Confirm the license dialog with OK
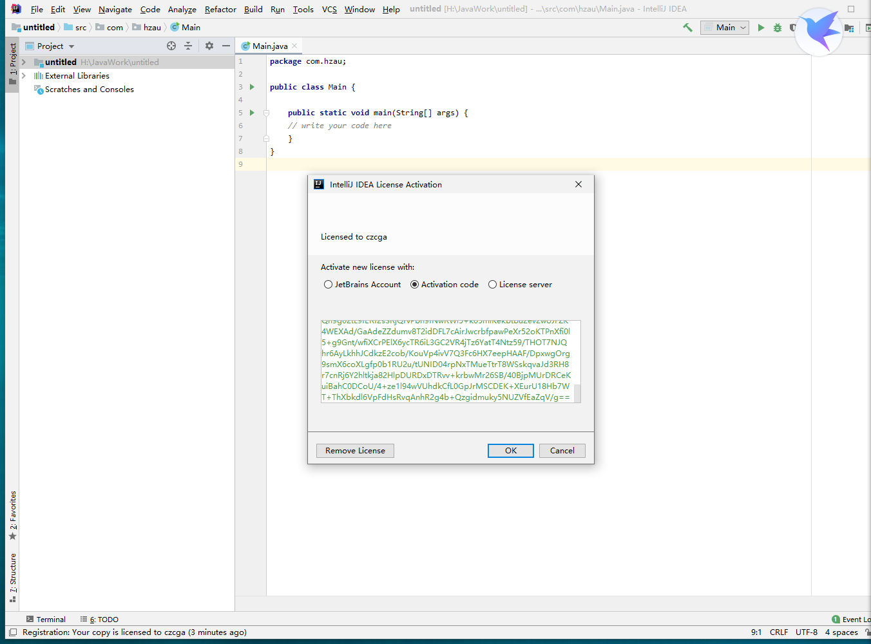The image size is (871, 644). (x=511, y=451)
